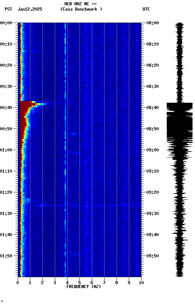
Task: Click the large-amplitude clipped section of seismogram trace
Action: 179,121
